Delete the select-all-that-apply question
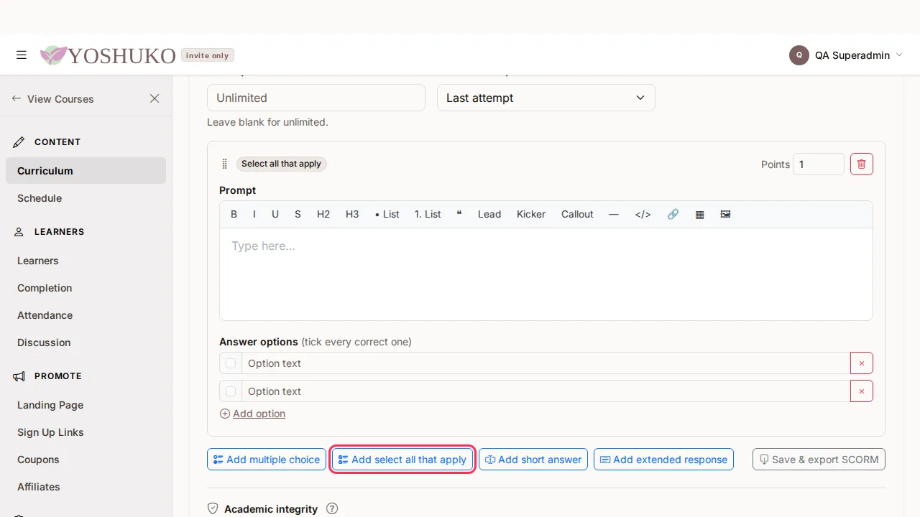Image resolution: width=920 pixels, height=517 pixels. (x=862, y=164)
